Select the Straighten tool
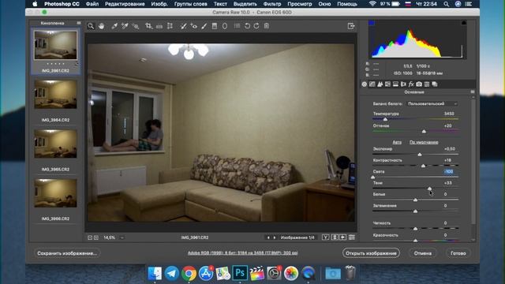 pyautogui.click(x=159, y=26)
